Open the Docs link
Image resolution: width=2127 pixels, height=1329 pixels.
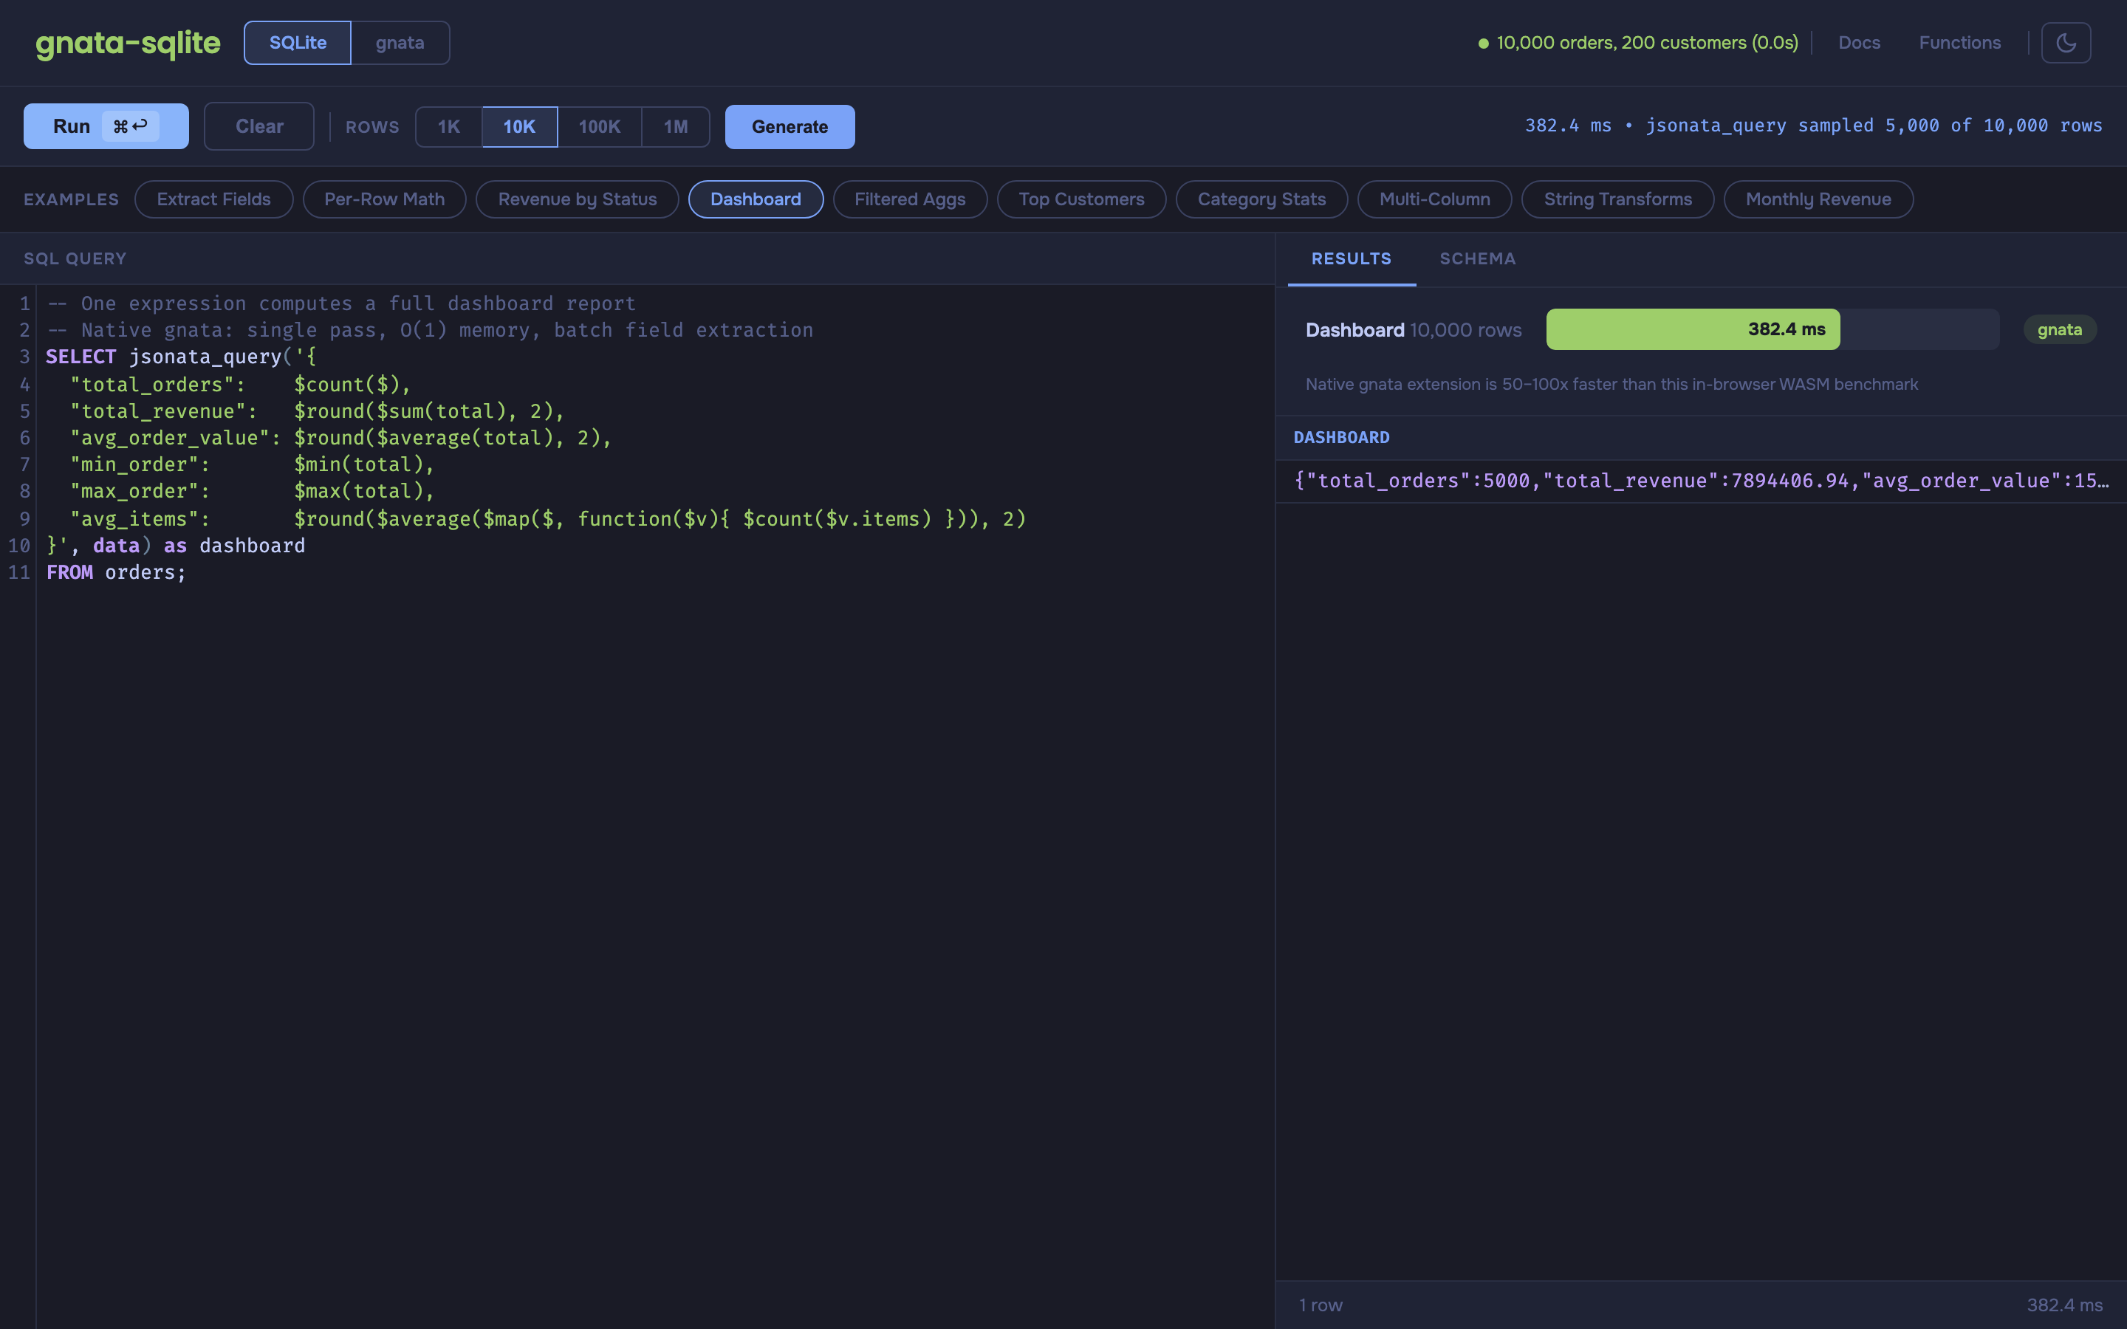[1859, 42]
